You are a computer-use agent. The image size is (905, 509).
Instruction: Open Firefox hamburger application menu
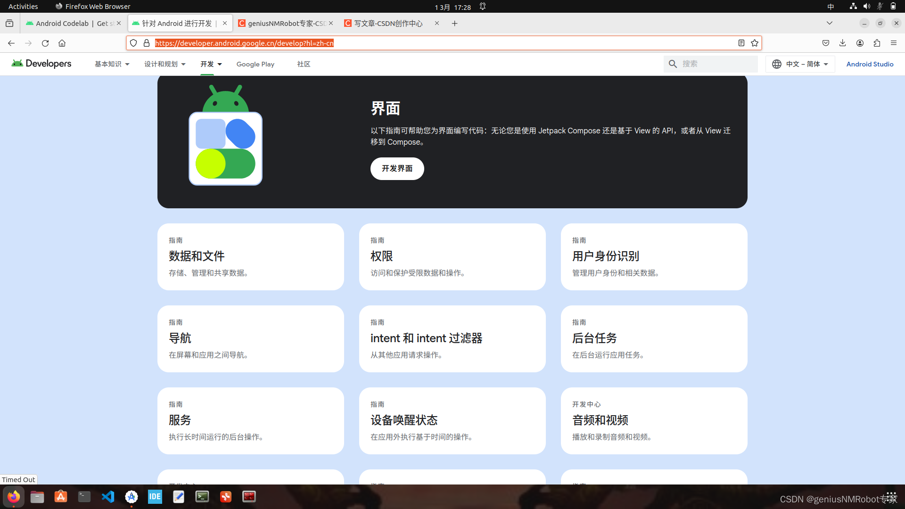pyautogui.click(x=894, y=43)
